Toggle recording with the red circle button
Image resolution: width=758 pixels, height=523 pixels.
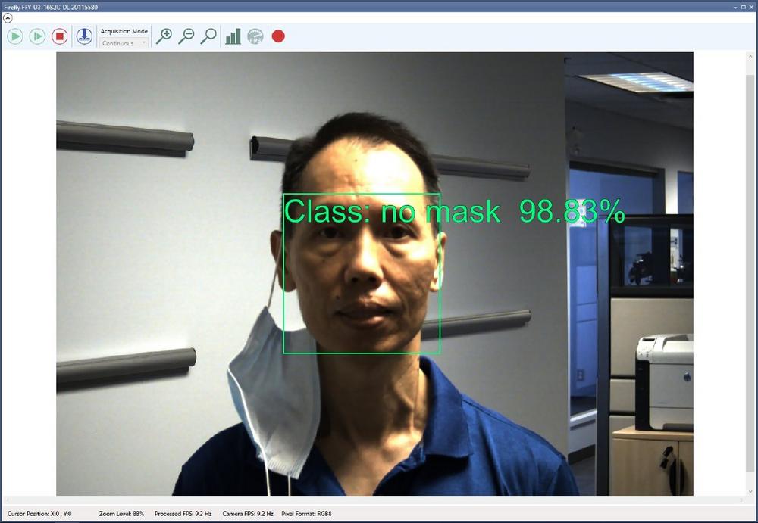tap(278, 36)
